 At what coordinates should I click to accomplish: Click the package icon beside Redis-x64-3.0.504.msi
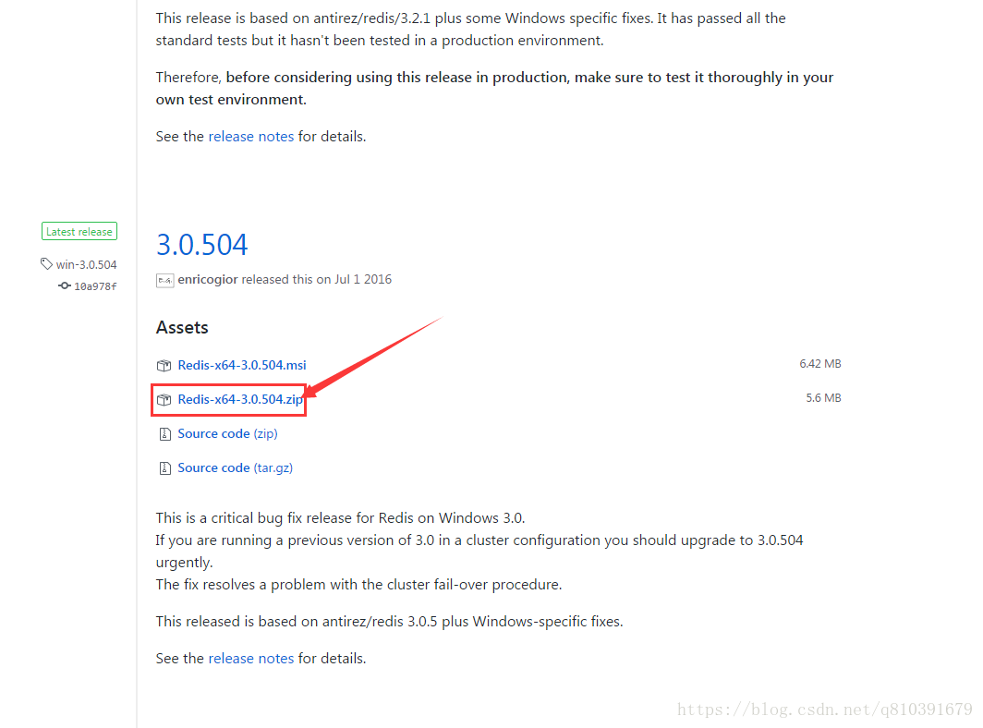164,365
